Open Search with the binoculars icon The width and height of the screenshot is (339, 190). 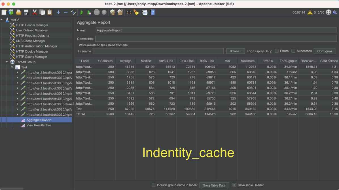click(128, 12)
